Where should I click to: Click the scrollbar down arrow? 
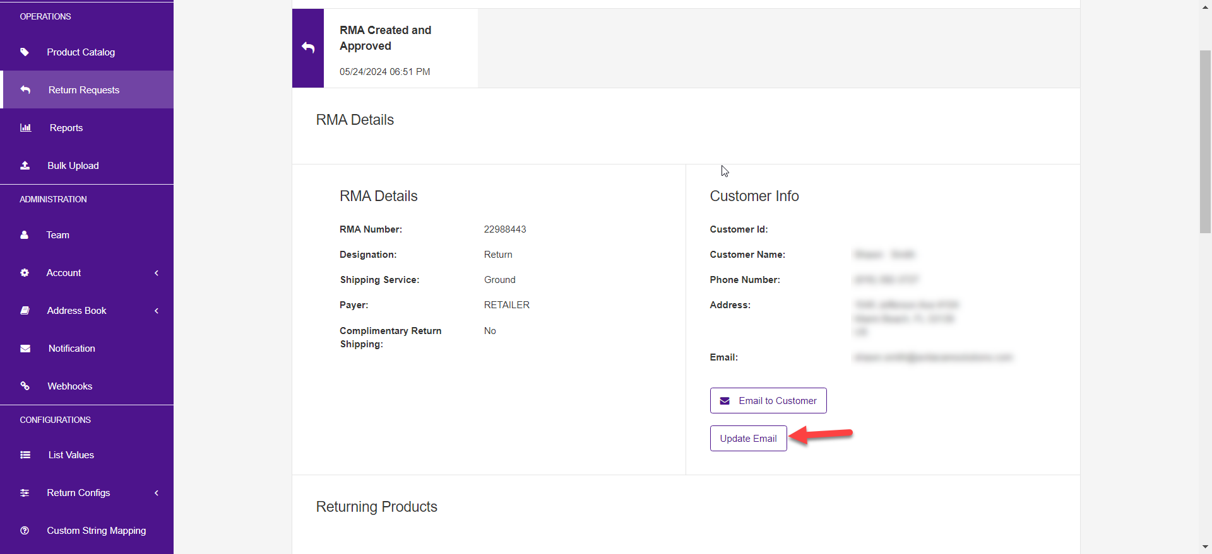tap(1205, 547)
